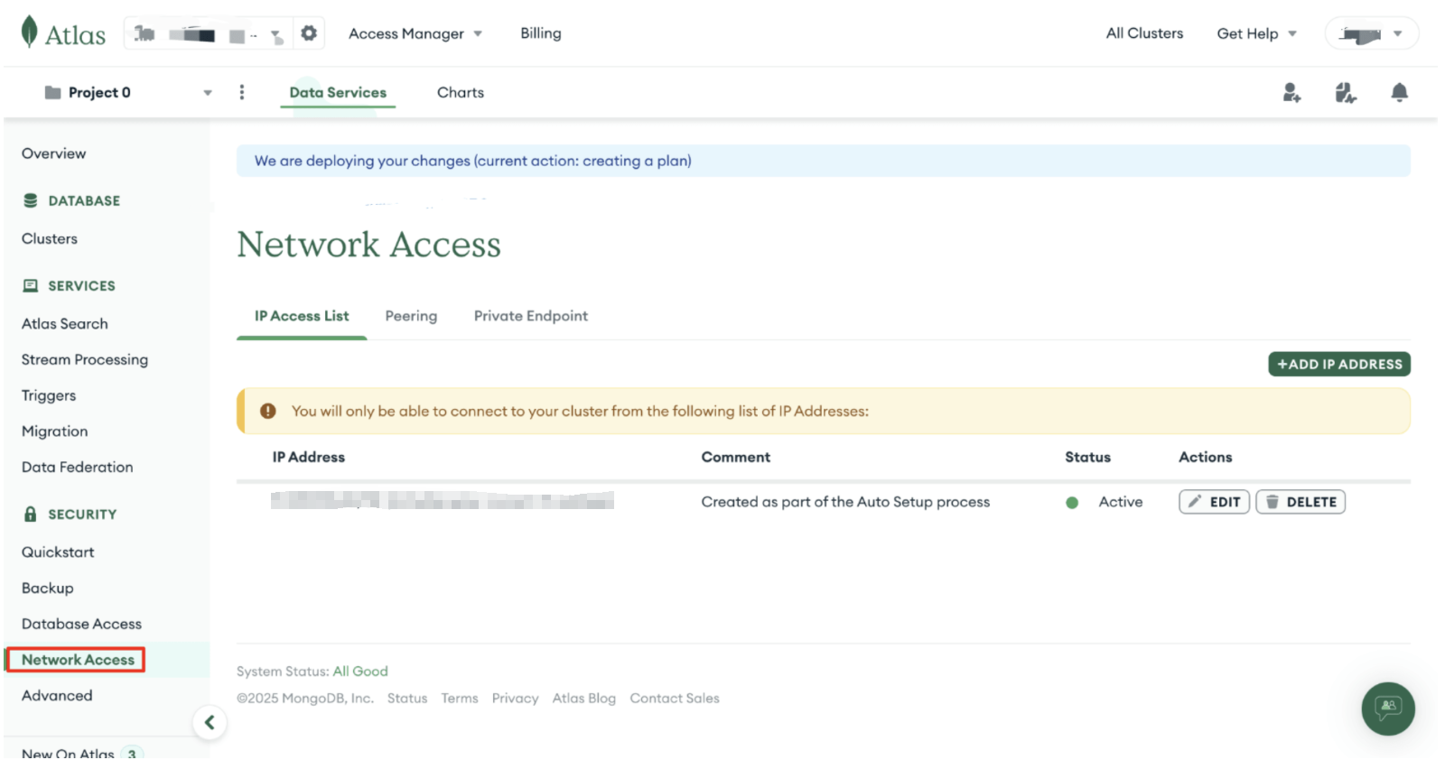Open the project activity feed icon
Image resolution: width=1445 pixels, height=760 pixels.
1346,92
